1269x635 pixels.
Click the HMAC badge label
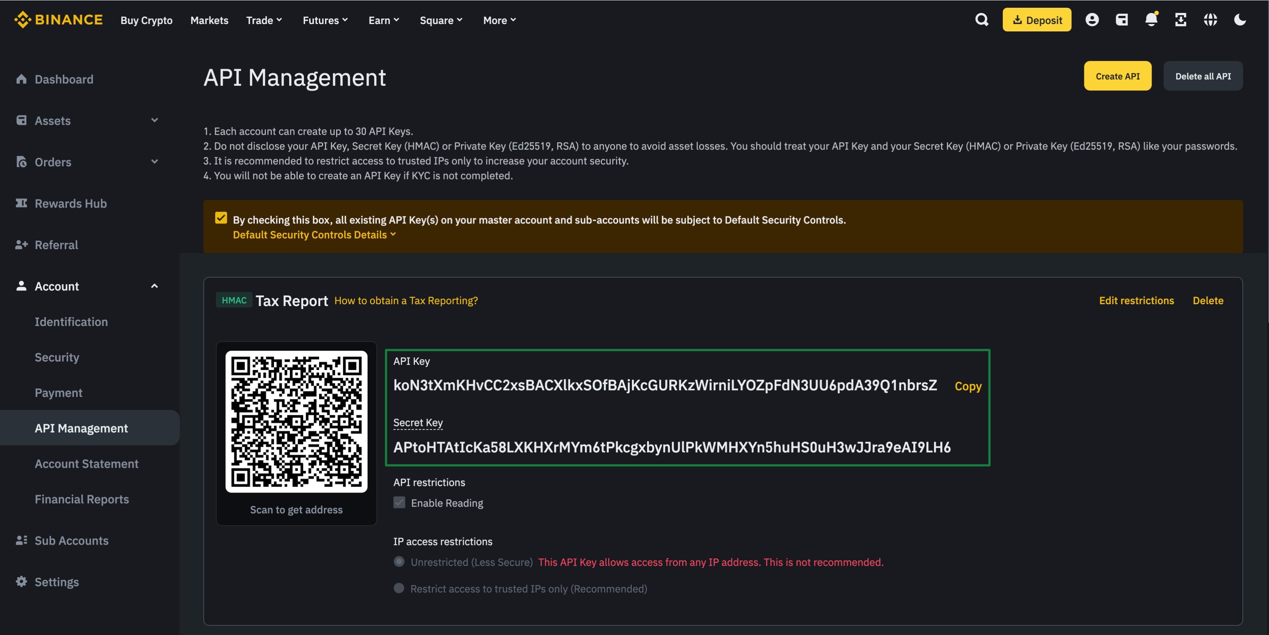click(x=234, y=300)
